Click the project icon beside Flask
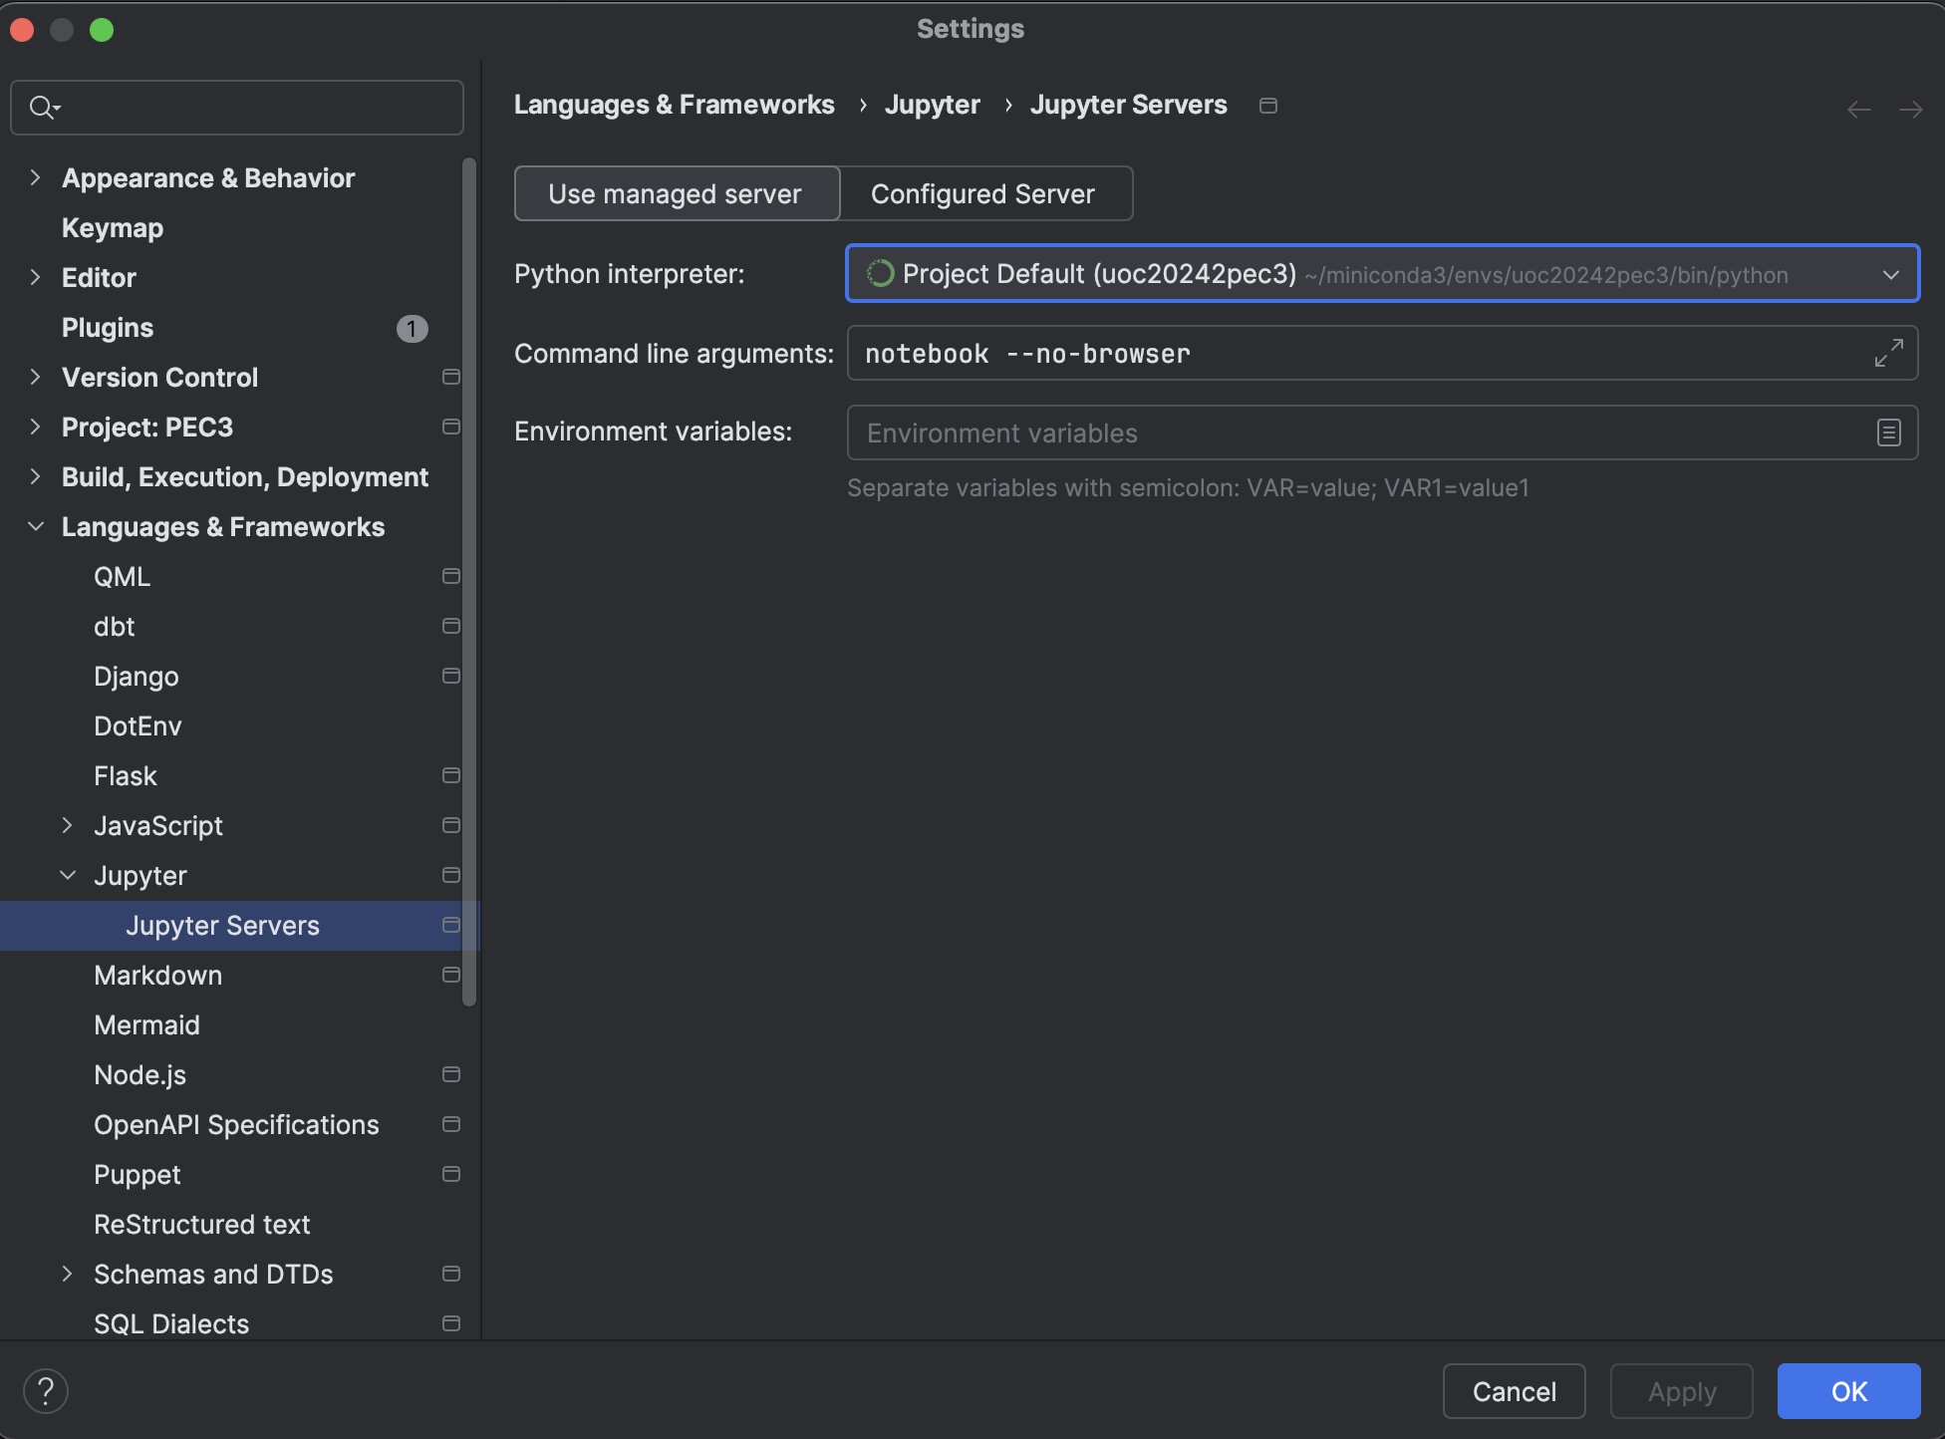 (x=450, y=775)
